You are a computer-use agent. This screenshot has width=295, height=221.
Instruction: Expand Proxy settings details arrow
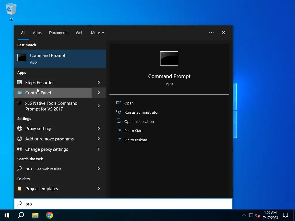pos(99,128)
